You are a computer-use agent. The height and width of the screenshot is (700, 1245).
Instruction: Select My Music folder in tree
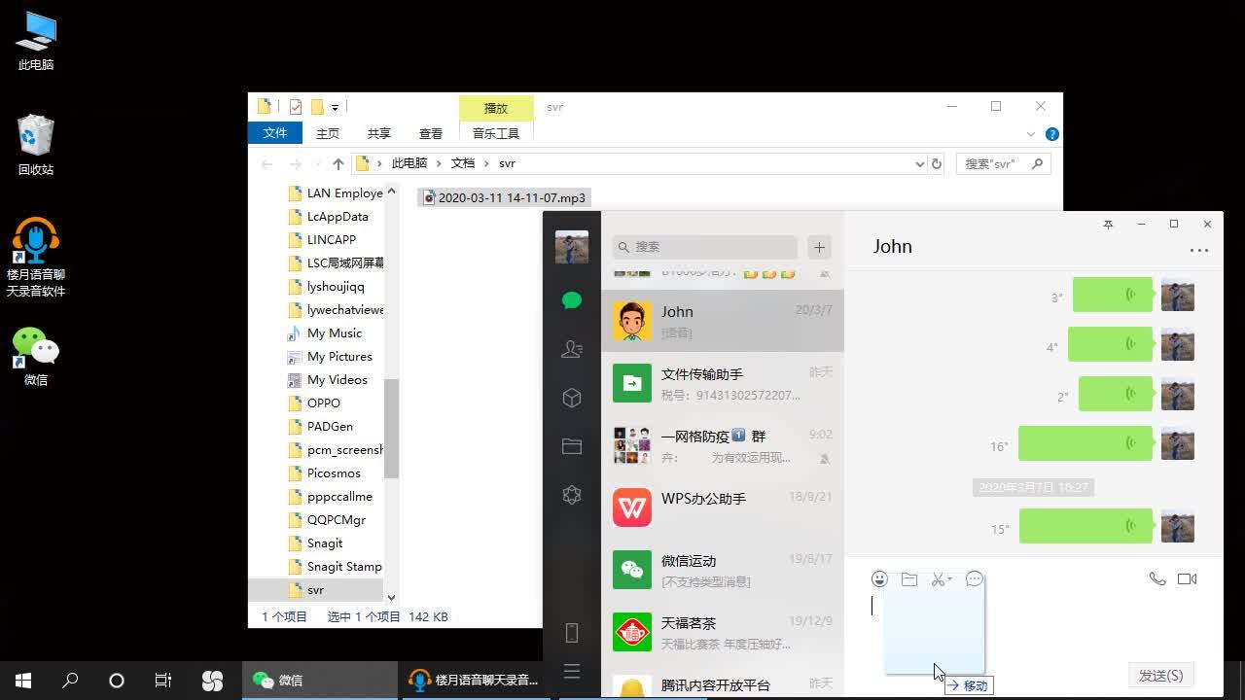(325, 333)
